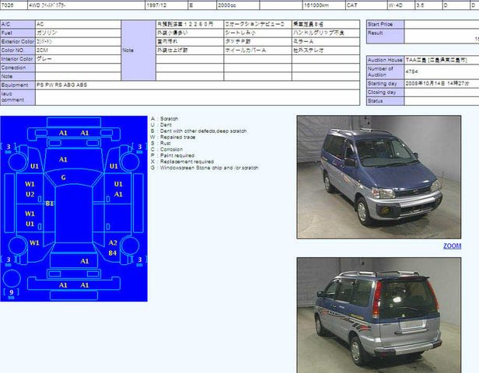Open the ZOOM link under the photo
This screenshot has width=479, height=373.
point(452,246)
